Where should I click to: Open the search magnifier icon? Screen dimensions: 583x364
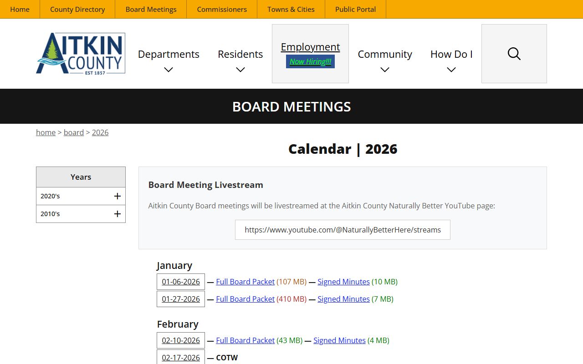coord(514,54)
